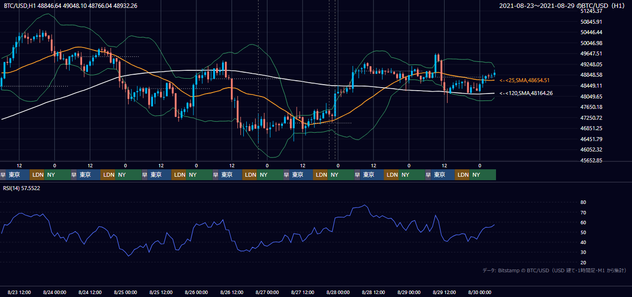The image size is (632, 297).
Task: Click RSI scale value 50
Action: coord(584,232)
